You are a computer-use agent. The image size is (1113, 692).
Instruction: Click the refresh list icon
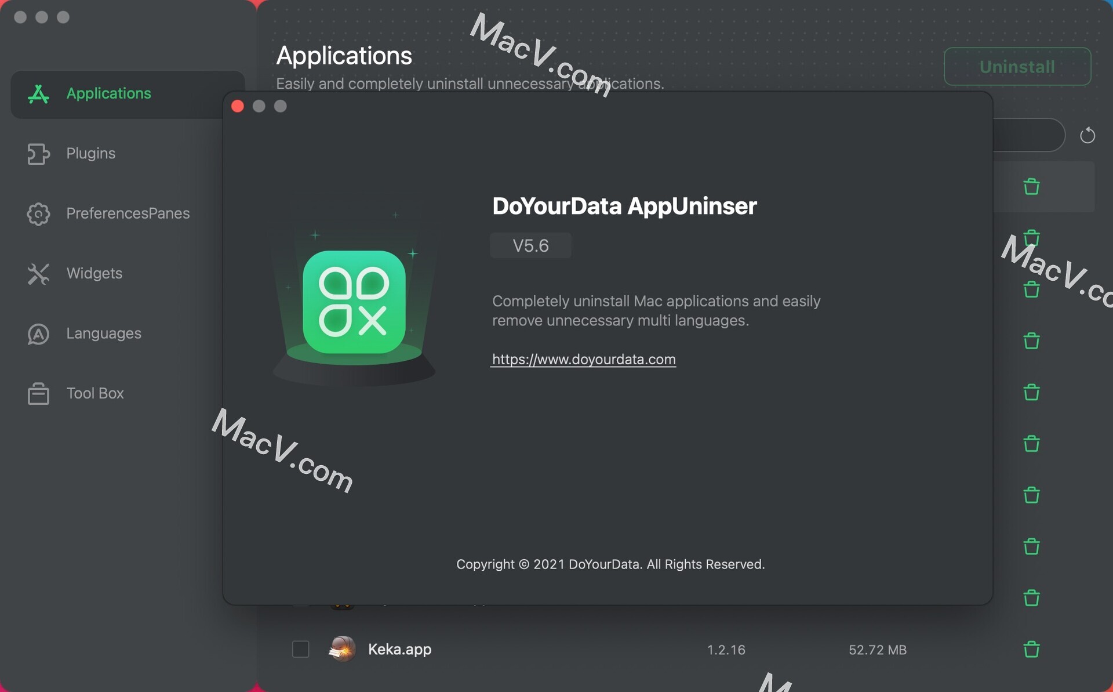click(x=1087, y=135)
